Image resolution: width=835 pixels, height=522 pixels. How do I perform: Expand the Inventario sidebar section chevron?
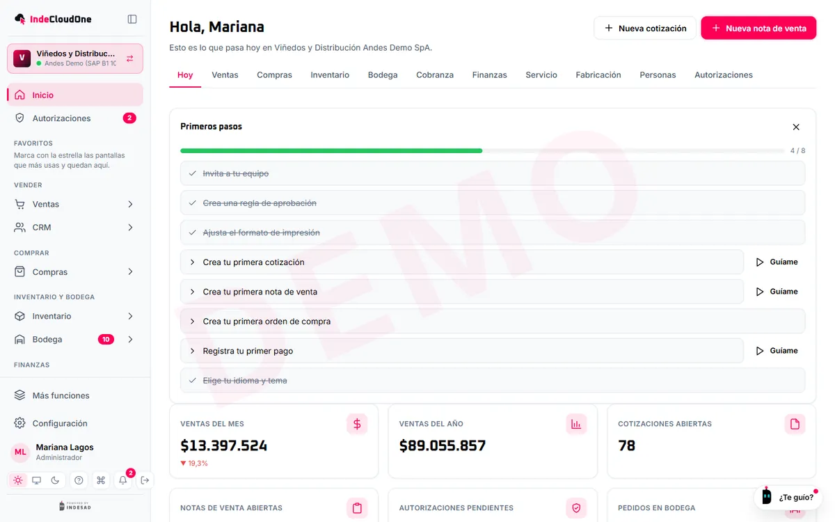click(130, 316)
